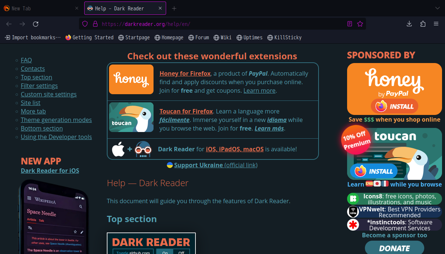This screenshot has height=254, width=445.
Task: Click the 'Help — Dark Reader' heading
Action: point(148,183)
